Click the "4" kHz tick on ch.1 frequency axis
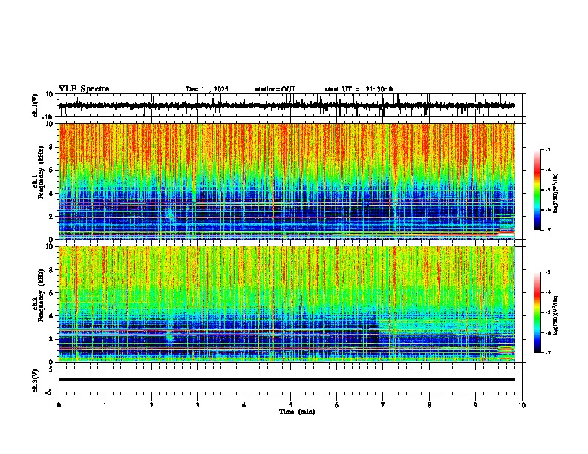 (51, 194)
